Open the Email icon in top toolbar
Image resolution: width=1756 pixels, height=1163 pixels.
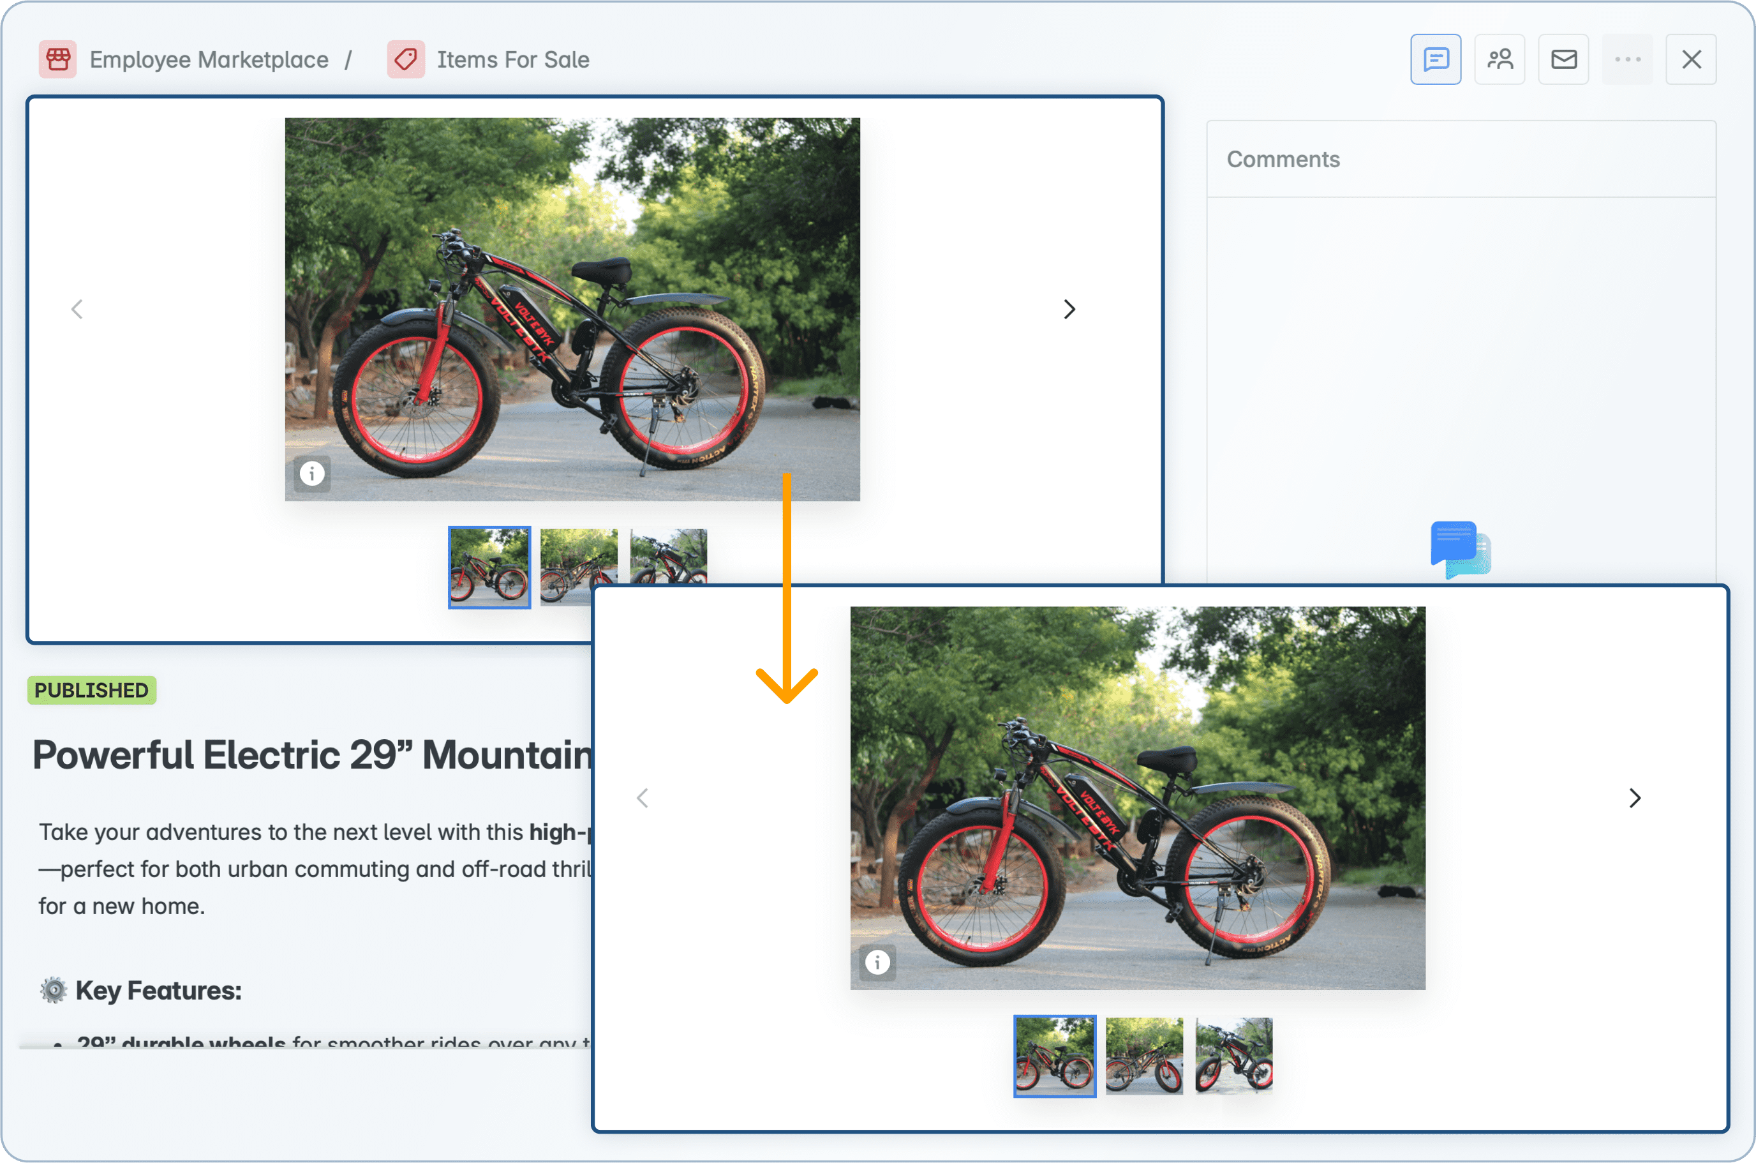click(1563, 59)
